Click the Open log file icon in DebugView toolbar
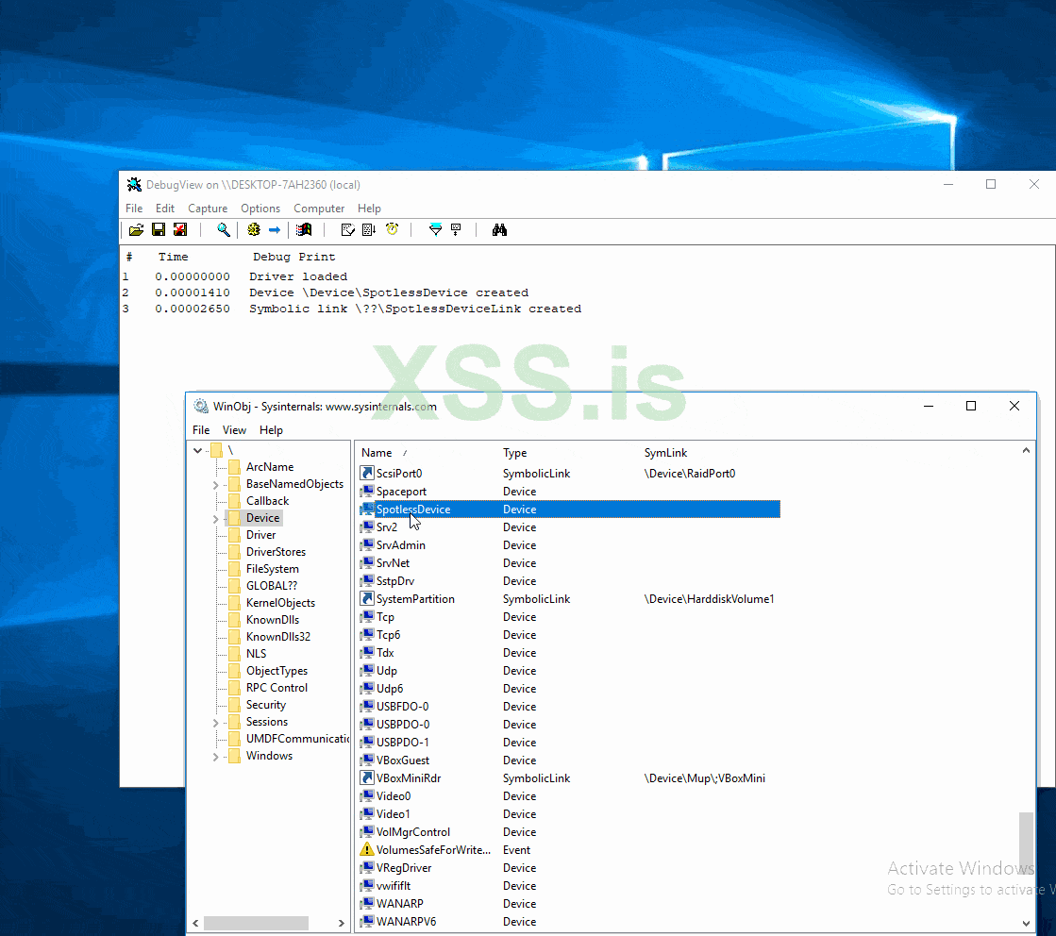The image size is (1056, 936). (136, 230)
